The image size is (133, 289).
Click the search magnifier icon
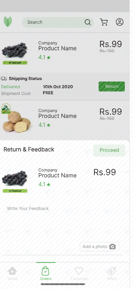coord(88,22)
